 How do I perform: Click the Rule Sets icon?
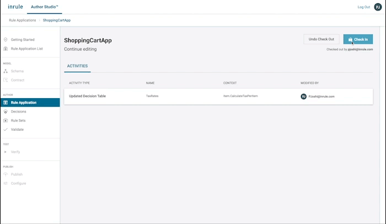pos(6,120)
